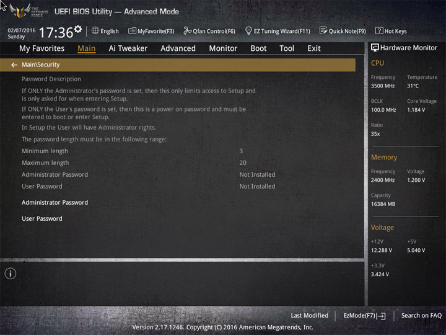Click the Quick Note notepad icon
The width and height of the screenshot is (446, 335).
point(323,30)
